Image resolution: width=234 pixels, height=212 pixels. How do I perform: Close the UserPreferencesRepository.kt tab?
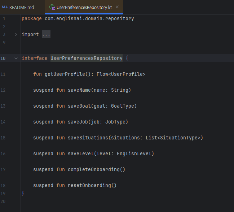click(x=117, y=7)
